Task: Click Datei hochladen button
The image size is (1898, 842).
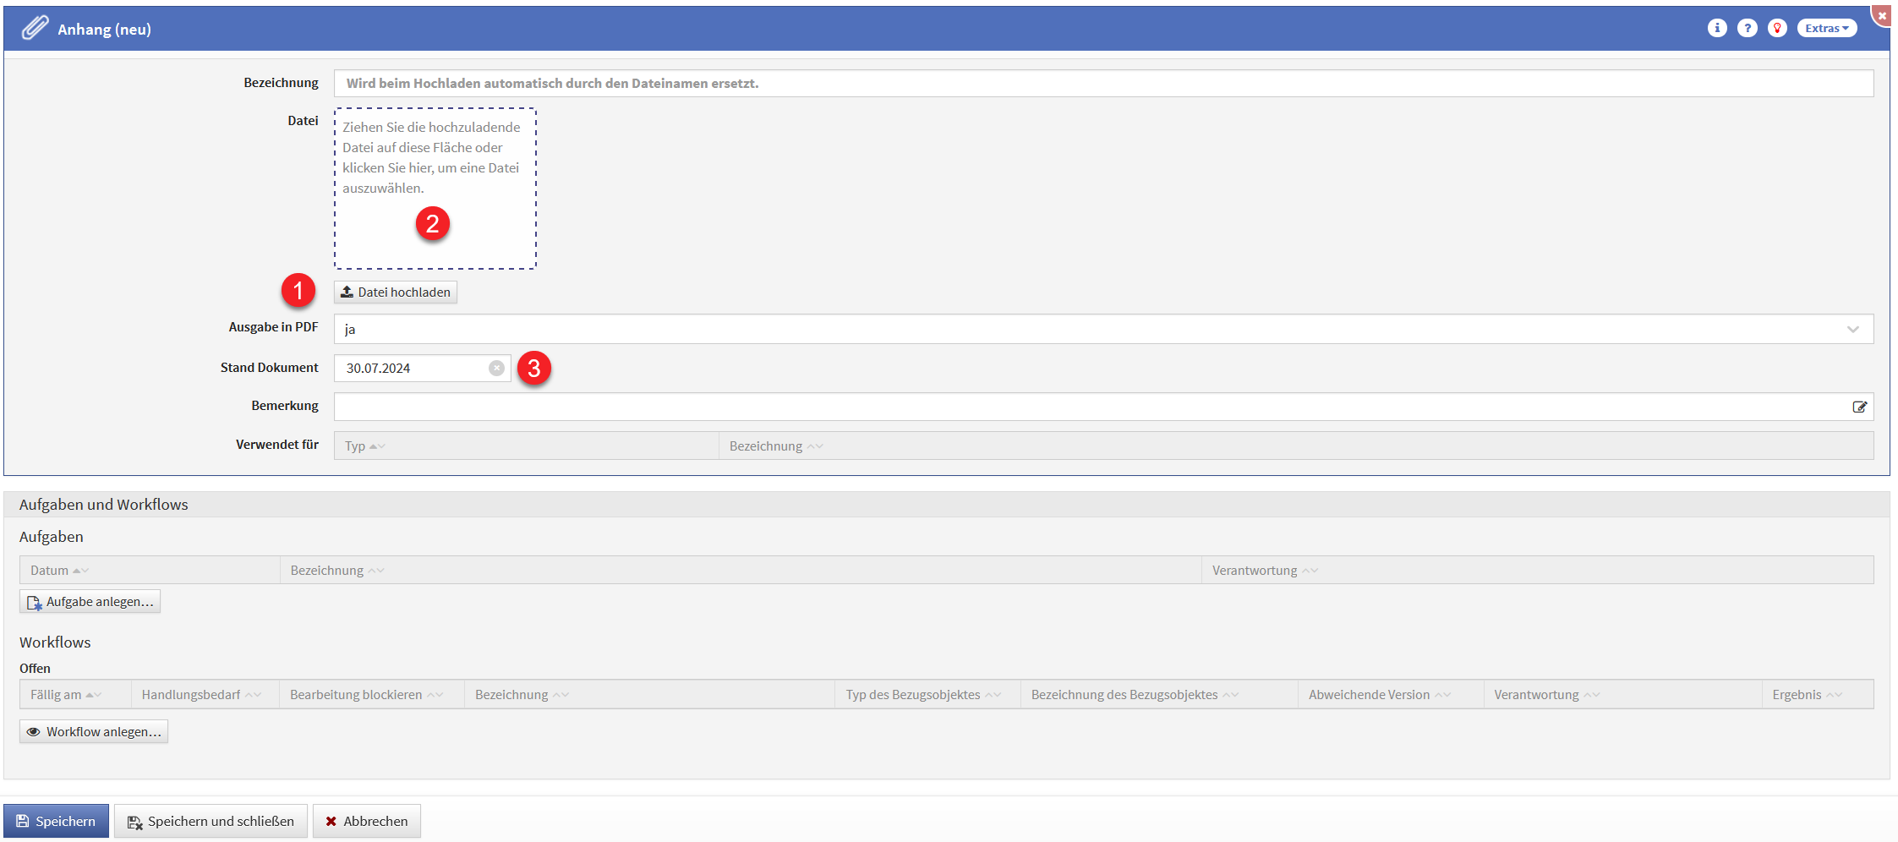Action: (395, 292)
